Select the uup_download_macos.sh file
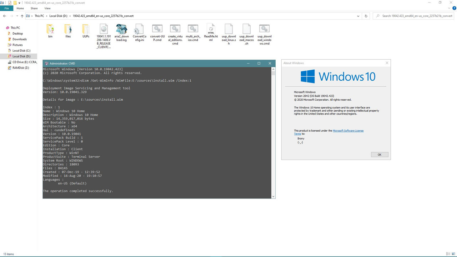 tap(246, 35)
